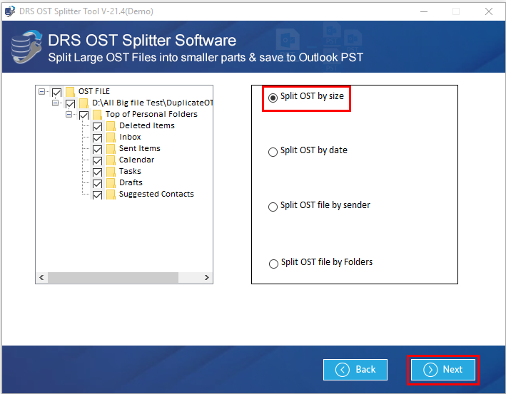The image size is (506, 394).
Task: Select the Sent Items label
Action: tap(140, 148)
